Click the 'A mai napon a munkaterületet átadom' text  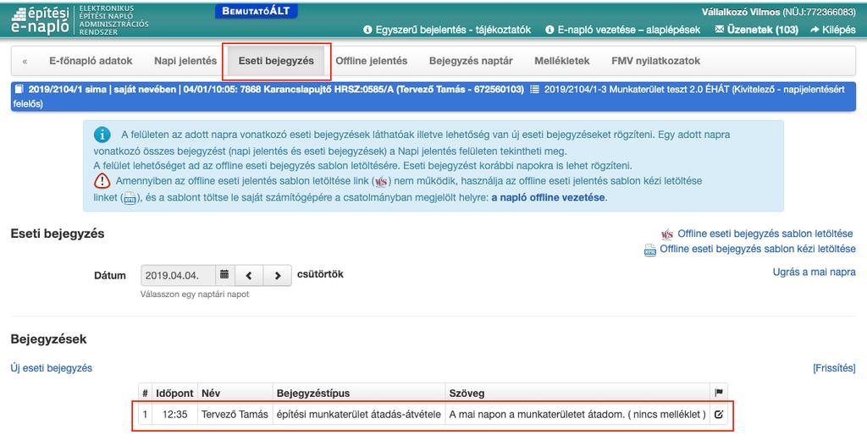tap(537, 414)
